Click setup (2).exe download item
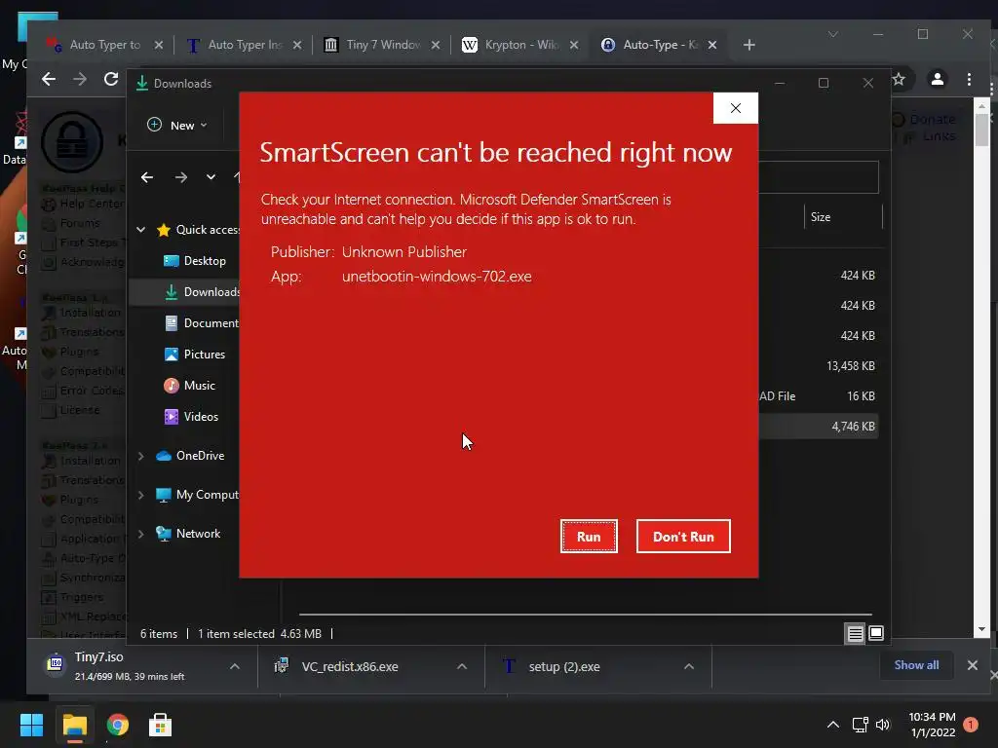The image size is (998, 748). tap(564, 666)
